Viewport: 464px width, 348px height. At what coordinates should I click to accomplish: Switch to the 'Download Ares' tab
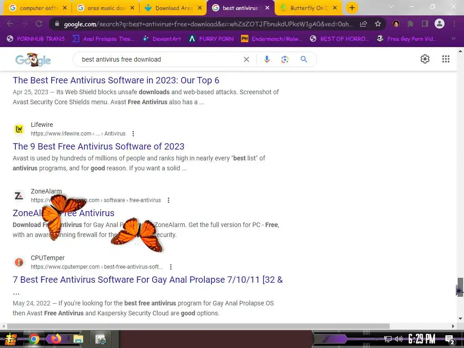172,8
